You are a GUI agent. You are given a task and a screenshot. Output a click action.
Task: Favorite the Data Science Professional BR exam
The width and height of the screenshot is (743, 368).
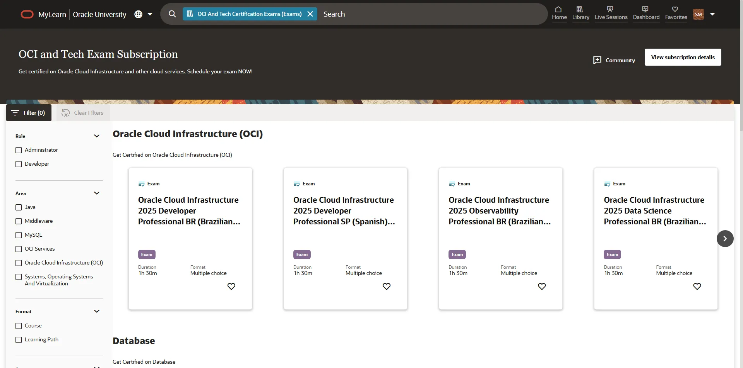pos(697,287)
